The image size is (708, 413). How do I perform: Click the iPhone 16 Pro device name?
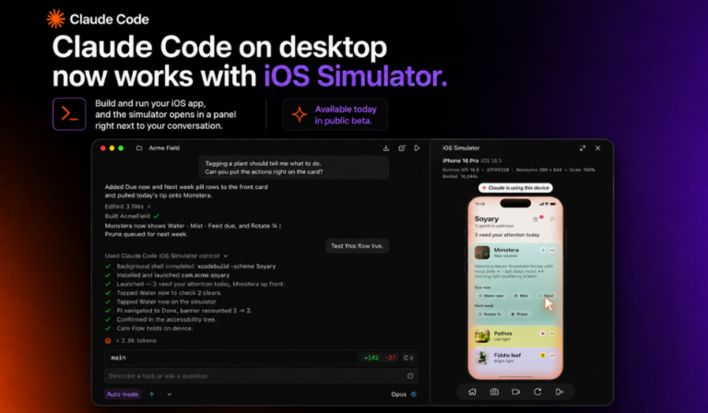click(x=461, y=160)
